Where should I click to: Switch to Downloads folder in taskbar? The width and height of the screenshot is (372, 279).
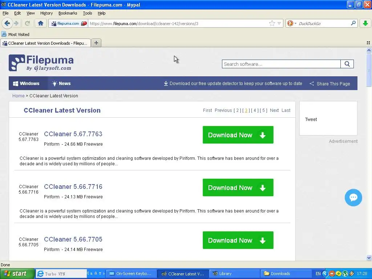pyautogui.click(x=286, y=274)
